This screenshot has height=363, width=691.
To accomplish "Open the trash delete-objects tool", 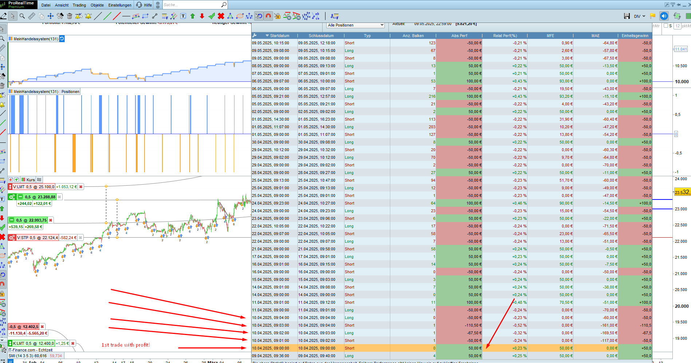I will pyautogui.click(x=70, y=16).
